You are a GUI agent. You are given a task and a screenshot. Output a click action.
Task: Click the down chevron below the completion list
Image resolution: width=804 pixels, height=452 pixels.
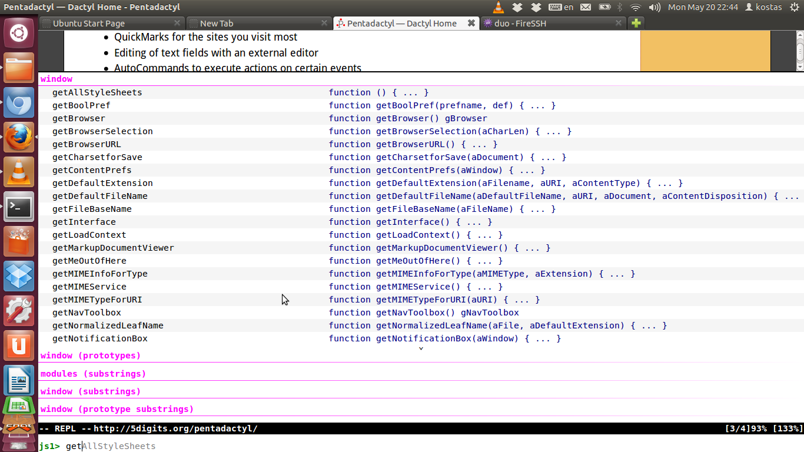click(x=421, y=348)
